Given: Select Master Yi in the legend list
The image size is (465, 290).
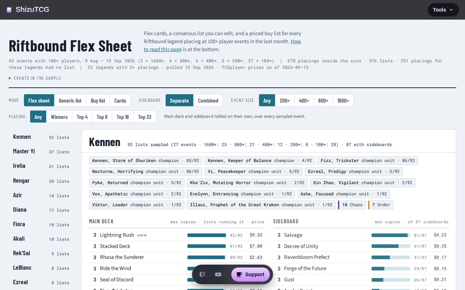Looking at the screenshot, I should (x=41, y=152).
